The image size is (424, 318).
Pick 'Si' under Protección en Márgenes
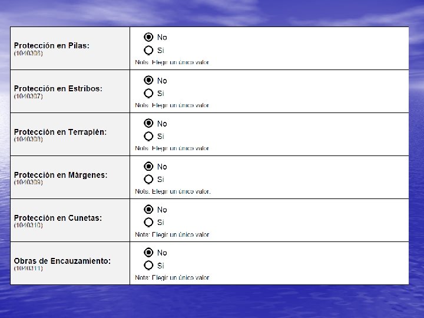tap(149, 179)
